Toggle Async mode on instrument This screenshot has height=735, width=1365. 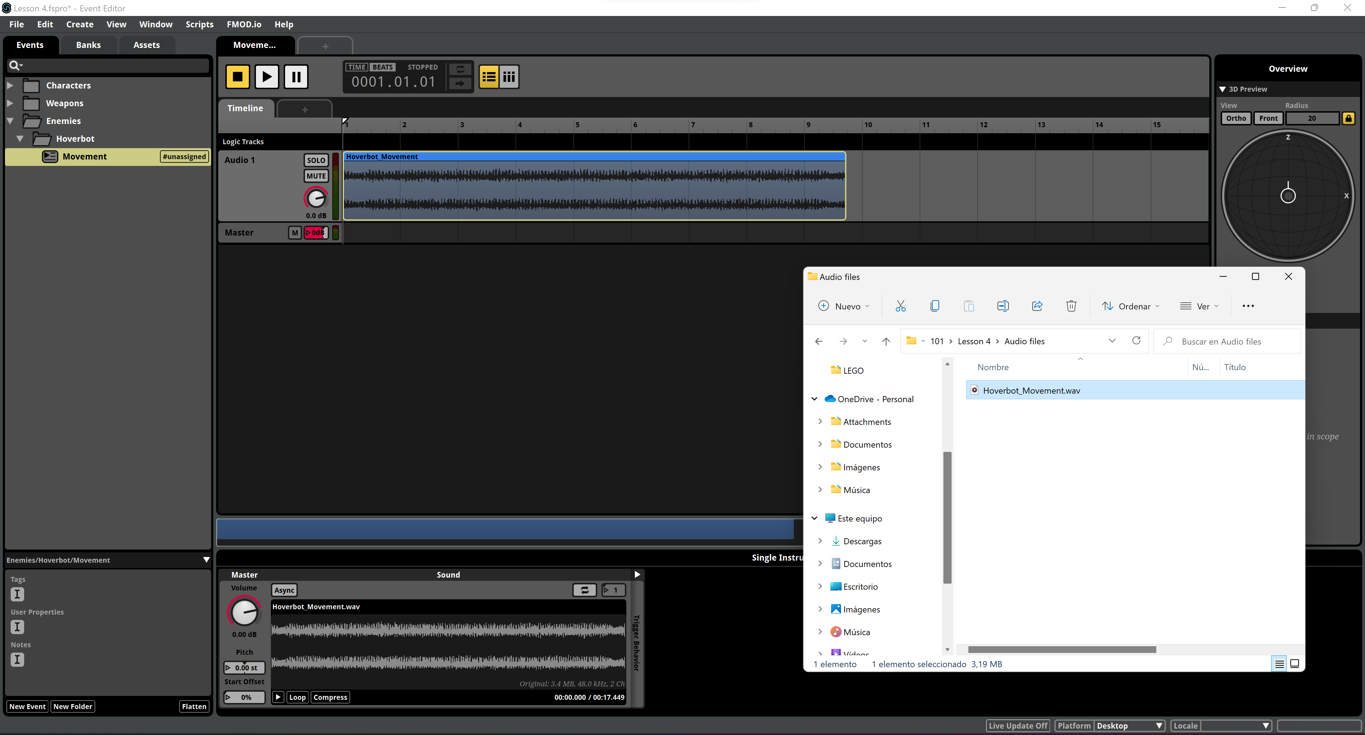[x=284, y=590]
